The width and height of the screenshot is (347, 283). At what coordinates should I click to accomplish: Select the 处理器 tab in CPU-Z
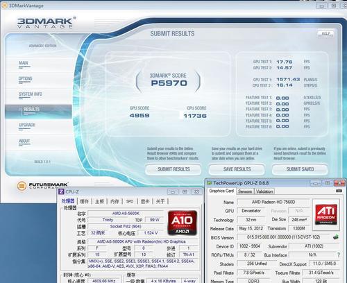pos(68,201)
